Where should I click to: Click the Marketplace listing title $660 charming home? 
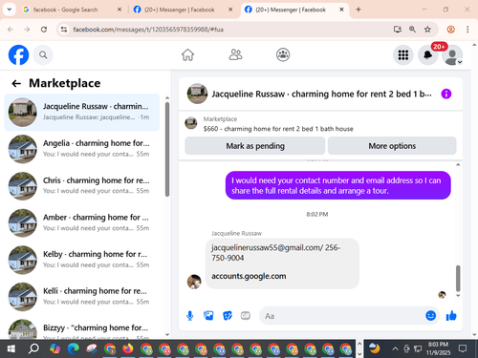278,129
